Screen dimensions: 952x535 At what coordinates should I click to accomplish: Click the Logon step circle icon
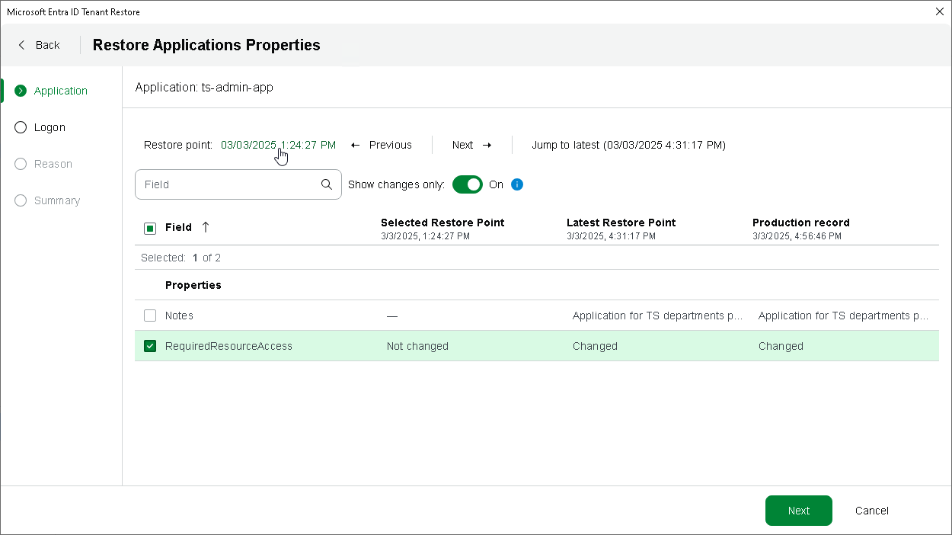click(21, 127)
